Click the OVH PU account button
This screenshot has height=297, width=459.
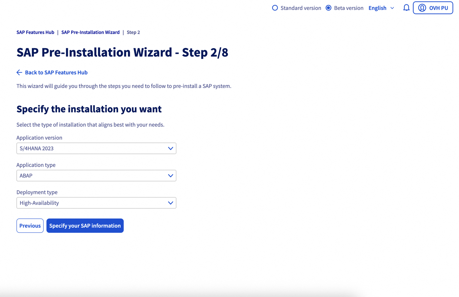(x=433, y=8)
